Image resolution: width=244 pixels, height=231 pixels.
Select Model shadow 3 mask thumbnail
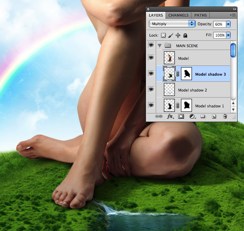coord(186,74)
